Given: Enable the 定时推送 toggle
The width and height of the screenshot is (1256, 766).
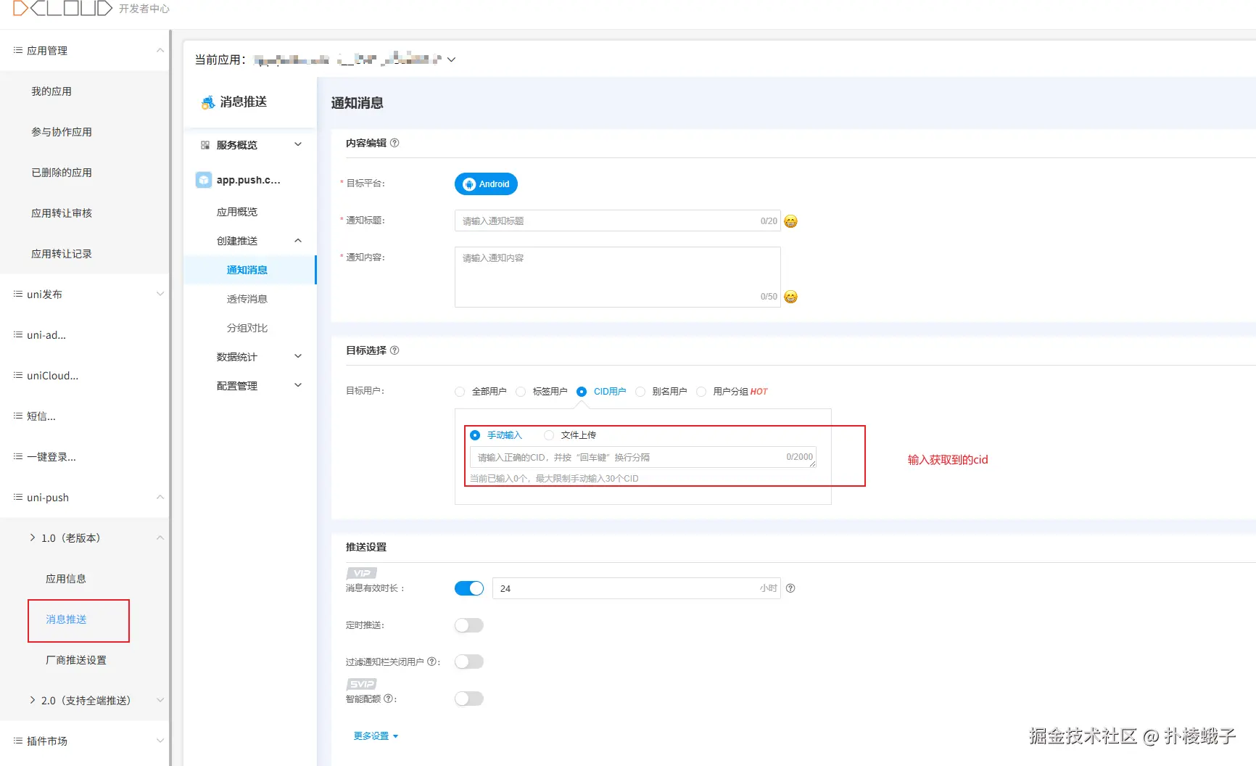Looking at the screenshot, I should coord(469,625).
